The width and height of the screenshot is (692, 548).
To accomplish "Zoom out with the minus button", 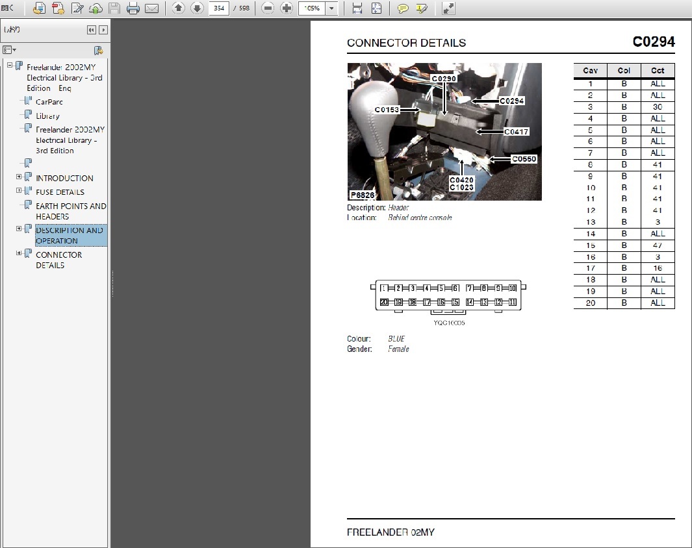I will pos(268,8).
